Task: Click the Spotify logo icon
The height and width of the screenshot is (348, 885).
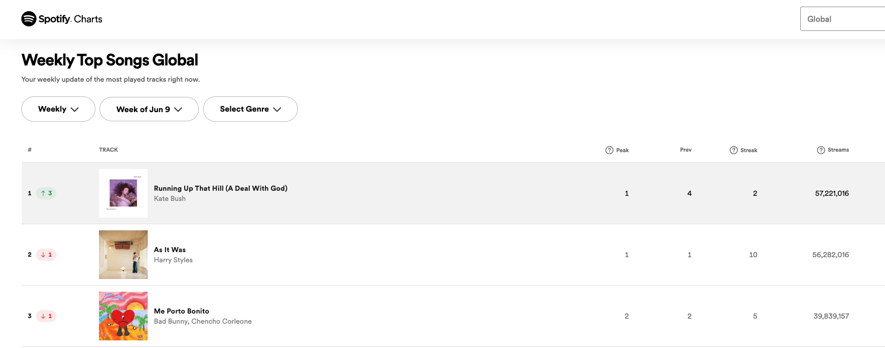Action: 29,19
